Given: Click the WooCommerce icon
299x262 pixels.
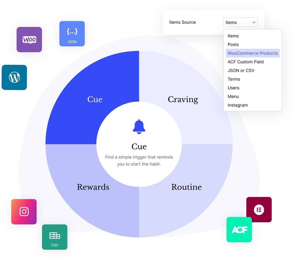Looking at the screenshot, I should (x=29, y=40).
